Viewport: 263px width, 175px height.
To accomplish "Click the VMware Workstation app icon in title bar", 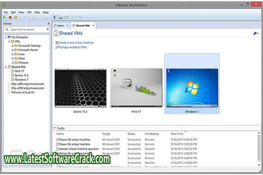I will [x=4, y=5].
